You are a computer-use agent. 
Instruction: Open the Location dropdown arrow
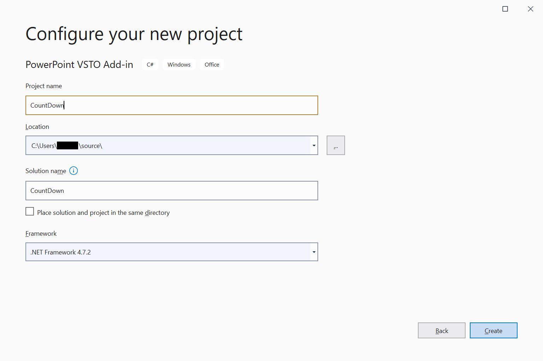pyautogui.click(x=314, y=145)
